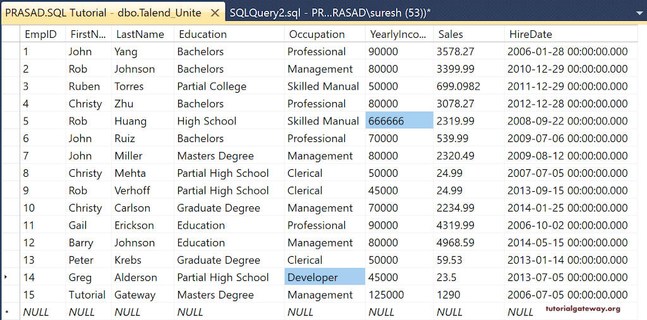This screenshot has height=320, width=647.
Task: Click the highlighted Developer occupation cell
Action: [x=325, y=277]
